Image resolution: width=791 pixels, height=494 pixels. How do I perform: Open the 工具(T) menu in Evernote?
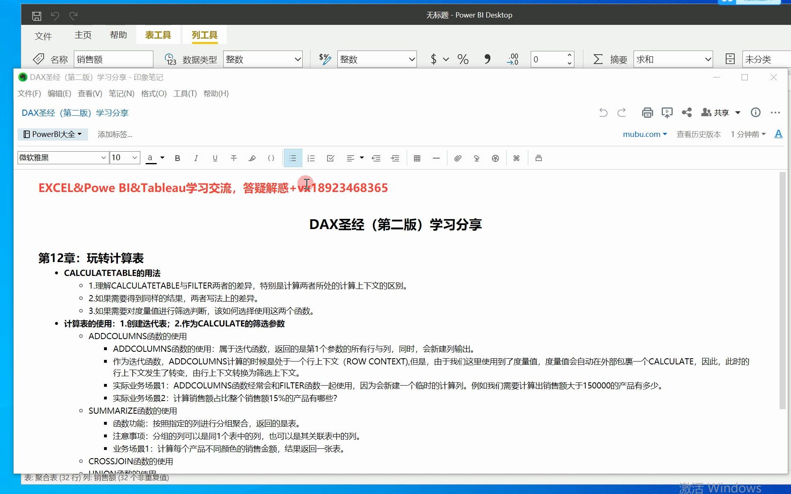coord(185,93)
